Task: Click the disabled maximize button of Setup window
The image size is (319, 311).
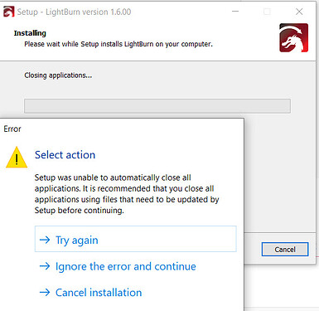Action: (x=267, y=12)
